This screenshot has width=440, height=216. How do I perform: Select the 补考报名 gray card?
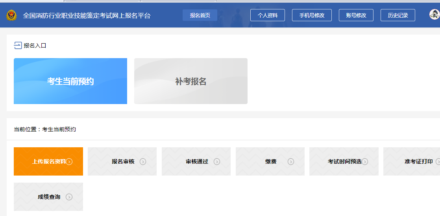[191, 81]
